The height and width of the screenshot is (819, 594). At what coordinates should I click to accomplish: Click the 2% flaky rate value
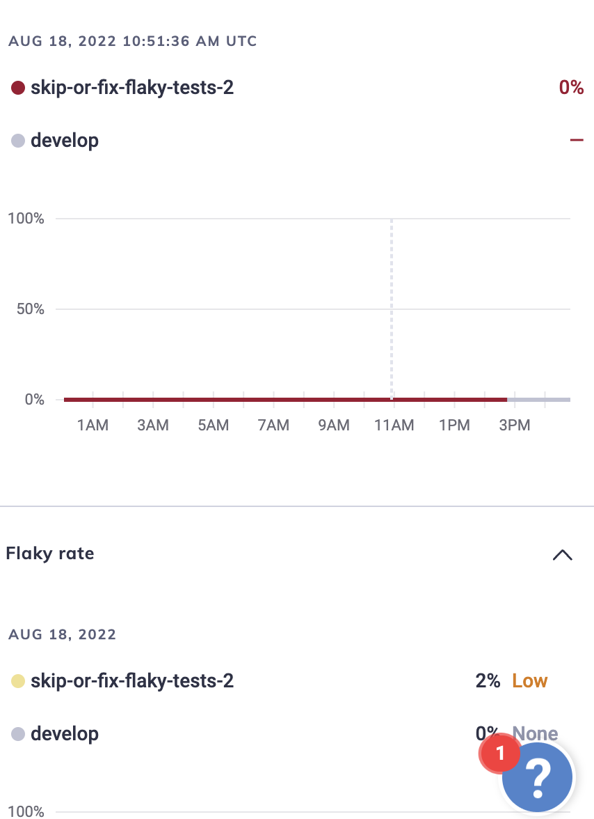point(487,680)
